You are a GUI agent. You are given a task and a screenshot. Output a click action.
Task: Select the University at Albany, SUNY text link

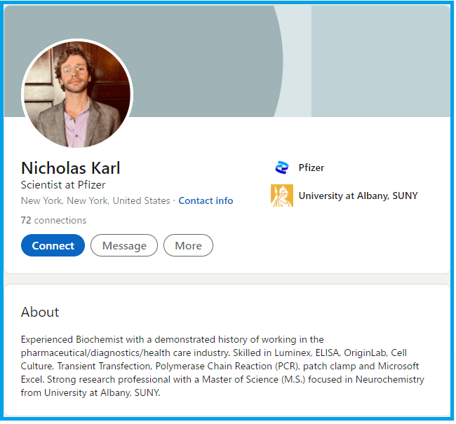358,196
